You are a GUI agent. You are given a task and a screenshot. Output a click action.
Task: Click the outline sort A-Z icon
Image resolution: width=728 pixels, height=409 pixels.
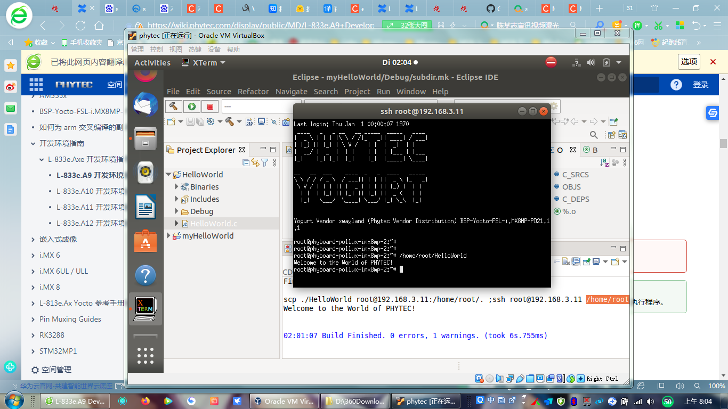coord(604,162)
